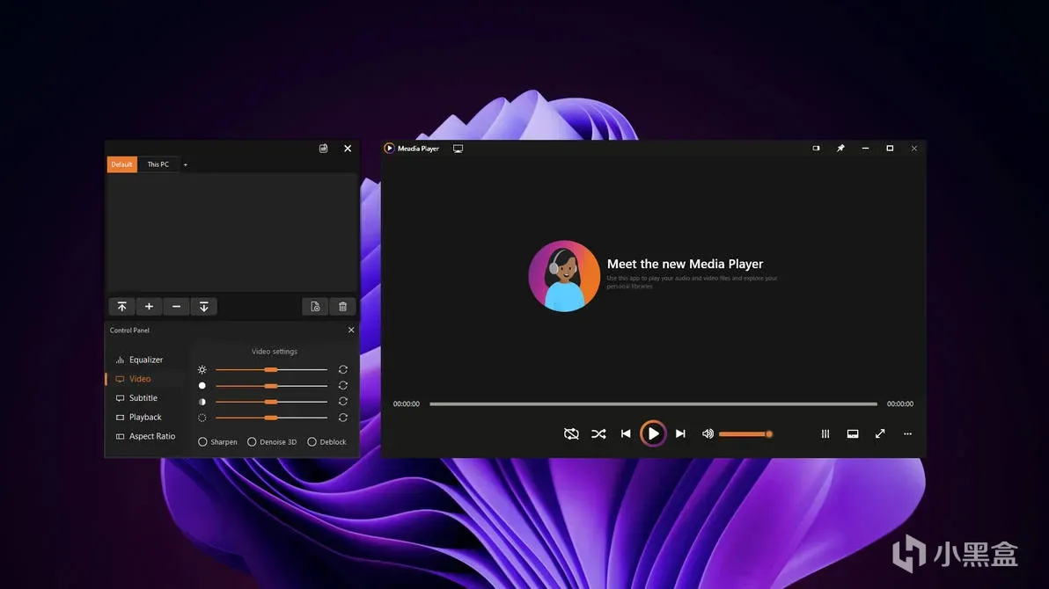The image size is (1049, 589).
Task: Maximize the Media Player window
Action: coord(890,149)
